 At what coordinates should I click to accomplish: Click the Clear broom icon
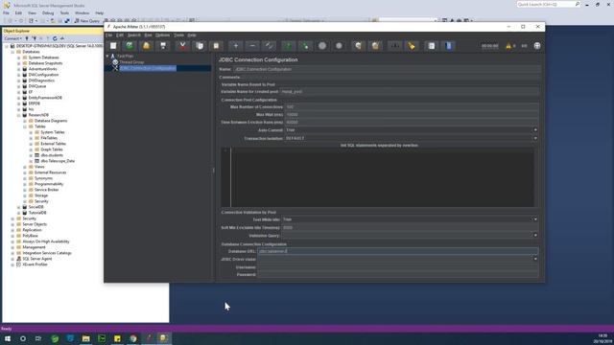pos(358,46)
